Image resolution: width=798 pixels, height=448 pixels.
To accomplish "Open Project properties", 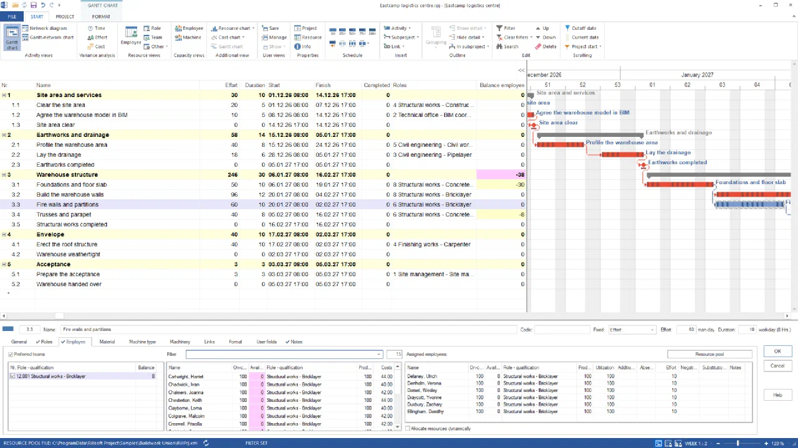I will tap(306, 28).
